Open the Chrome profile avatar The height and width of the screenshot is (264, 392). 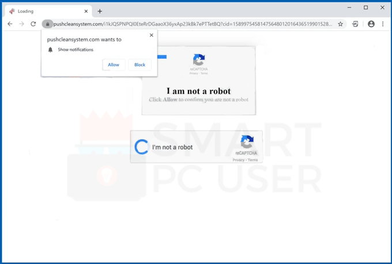point(371,24)
